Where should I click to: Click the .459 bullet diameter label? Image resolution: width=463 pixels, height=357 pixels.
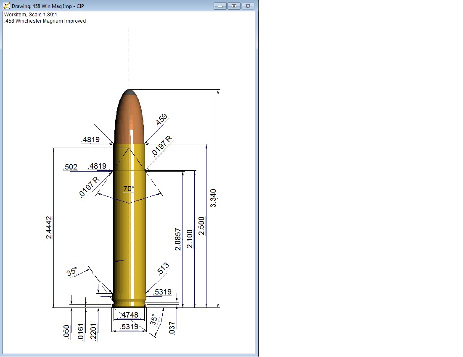click(x=161, y=120)
